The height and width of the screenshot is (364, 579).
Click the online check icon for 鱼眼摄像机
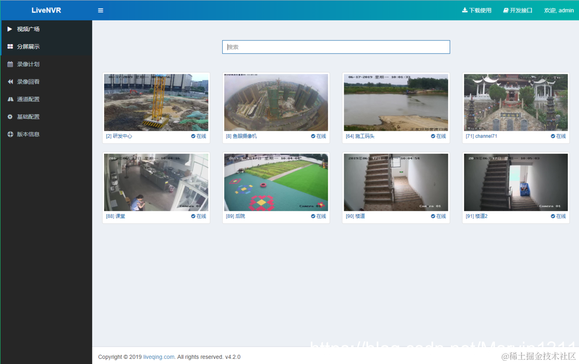click(x=313, y=136)
